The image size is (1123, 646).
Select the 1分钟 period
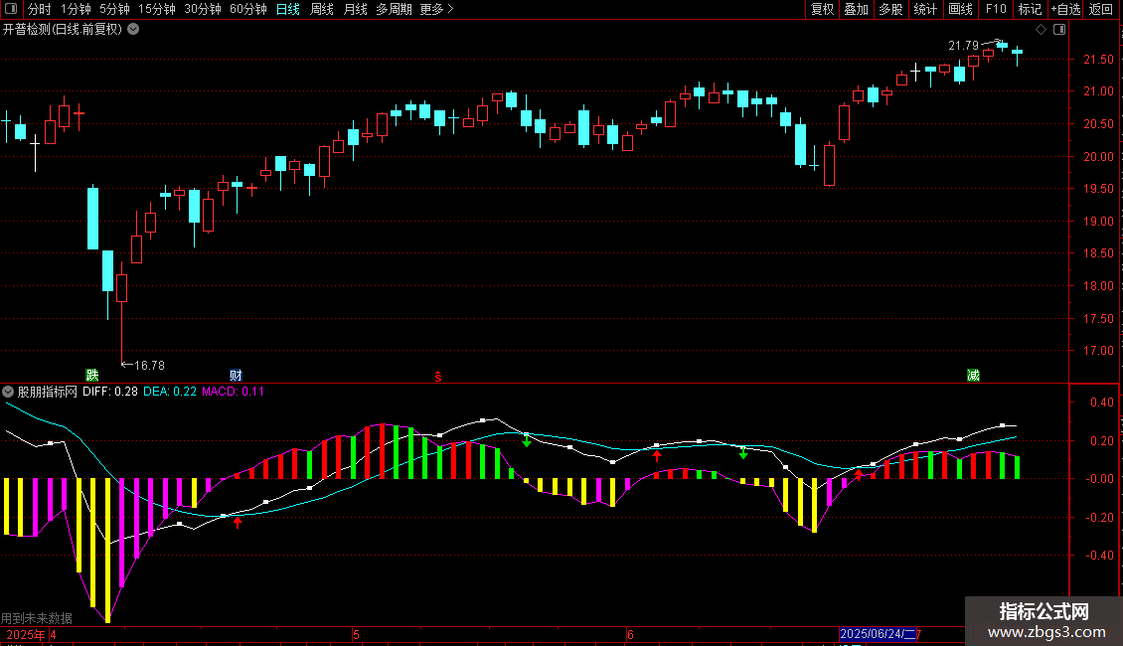point(76,9)
